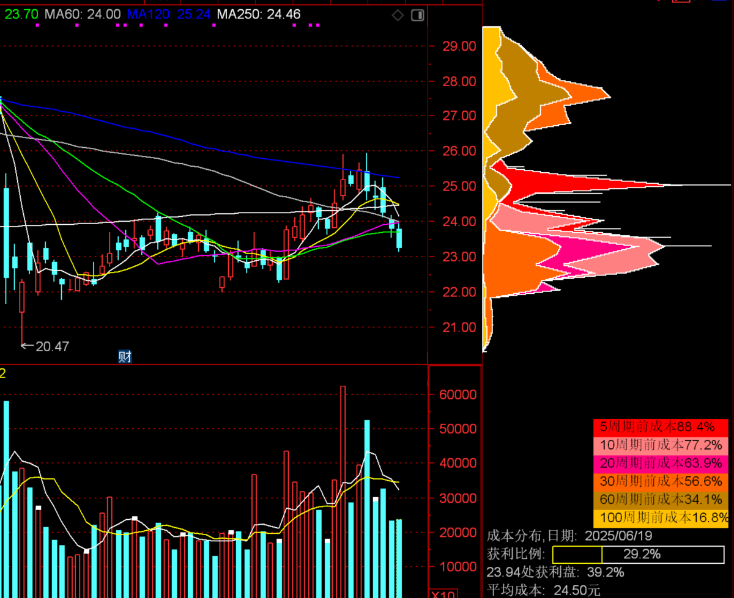Click the 成本分布 date 2025/06/19 text
Viewport: 734px width, 598px height.
(x=569, y=536)
